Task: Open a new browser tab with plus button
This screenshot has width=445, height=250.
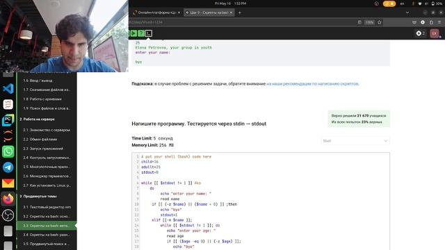Action: (240, 12)
